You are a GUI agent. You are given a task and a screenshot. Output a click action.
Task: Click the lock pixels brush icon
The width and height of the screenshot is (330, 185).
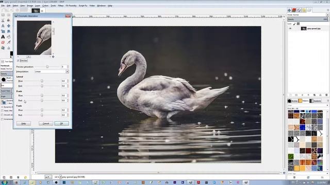pos(294,24)
